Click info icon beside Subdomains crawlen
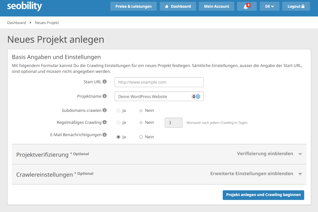 [x=105, y=110]
